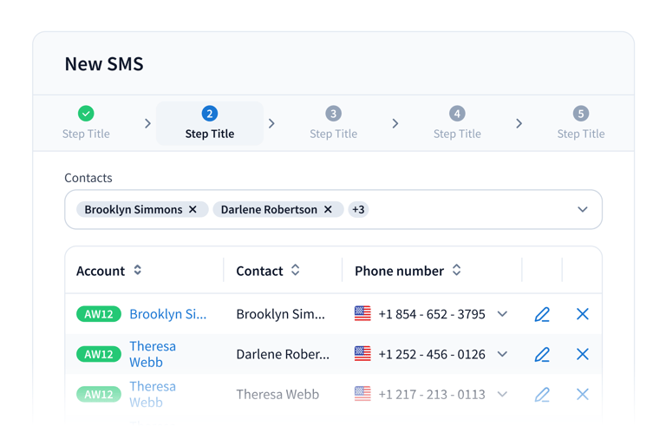This screenshot has height=426, width=666.
Task: Sort table by Account column
Action: point(137,271)
